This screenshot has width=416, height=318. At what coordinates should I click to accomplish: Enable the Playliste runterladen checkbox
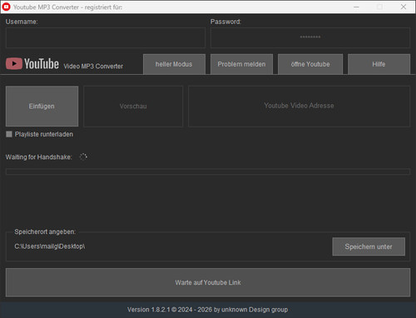click(9, 134)
